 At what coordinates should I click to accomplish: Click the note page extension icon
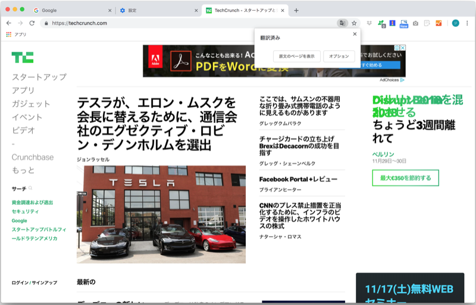click(427, 23)
